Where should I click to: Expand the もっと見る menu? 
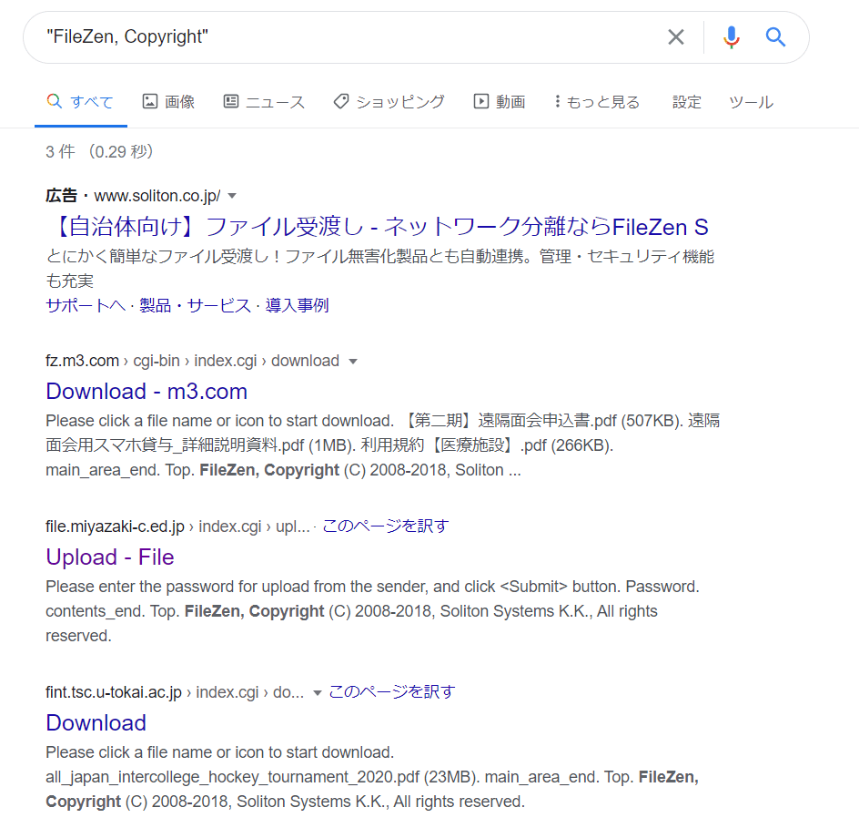[597, 102]
